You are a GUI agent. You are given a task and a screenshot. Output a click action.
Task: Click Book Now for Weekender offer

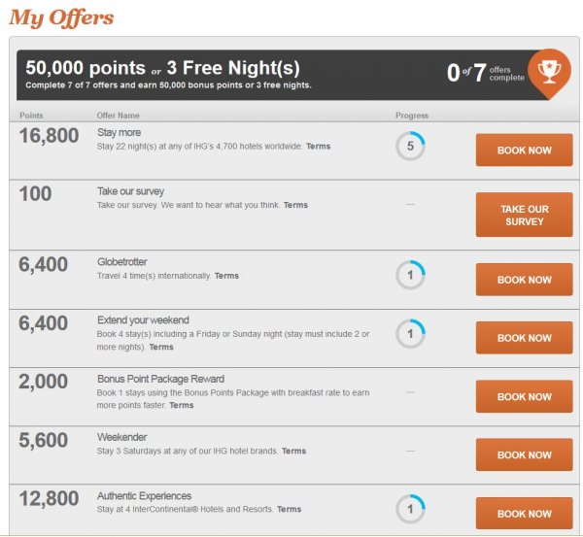coord(524,454)
